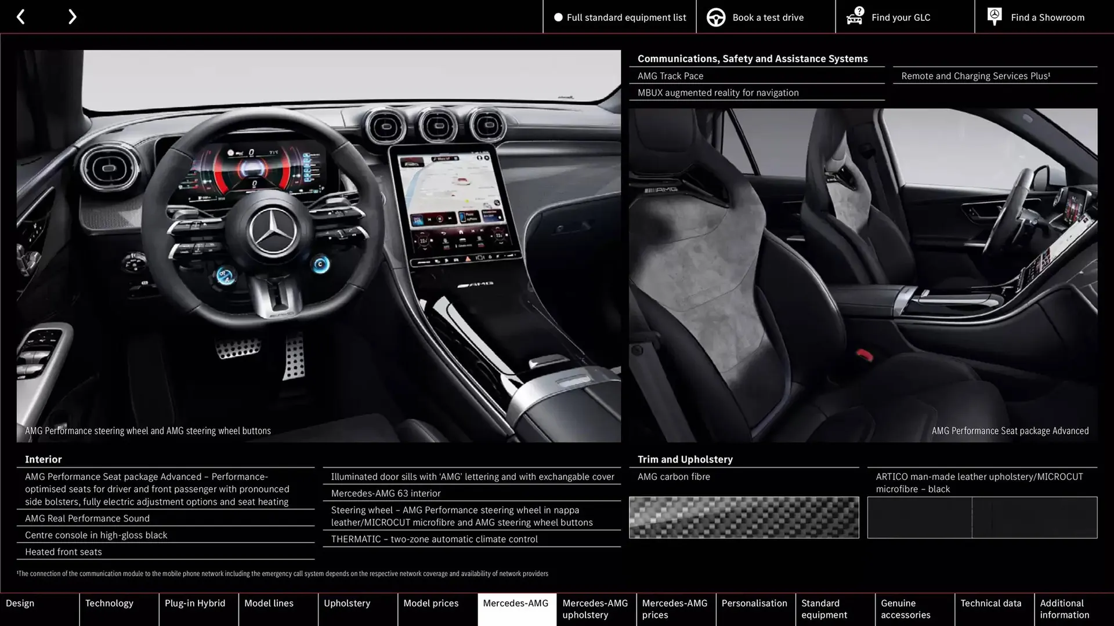
Task: Click the showroom map pin icon
Action: tap(994, 17)
